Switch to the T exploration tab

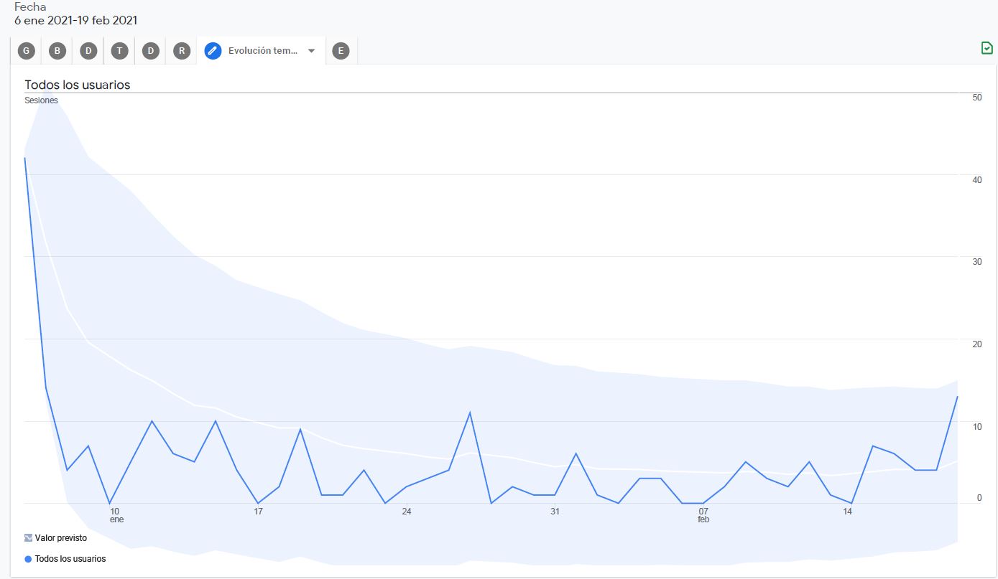[x=119, y=51]
